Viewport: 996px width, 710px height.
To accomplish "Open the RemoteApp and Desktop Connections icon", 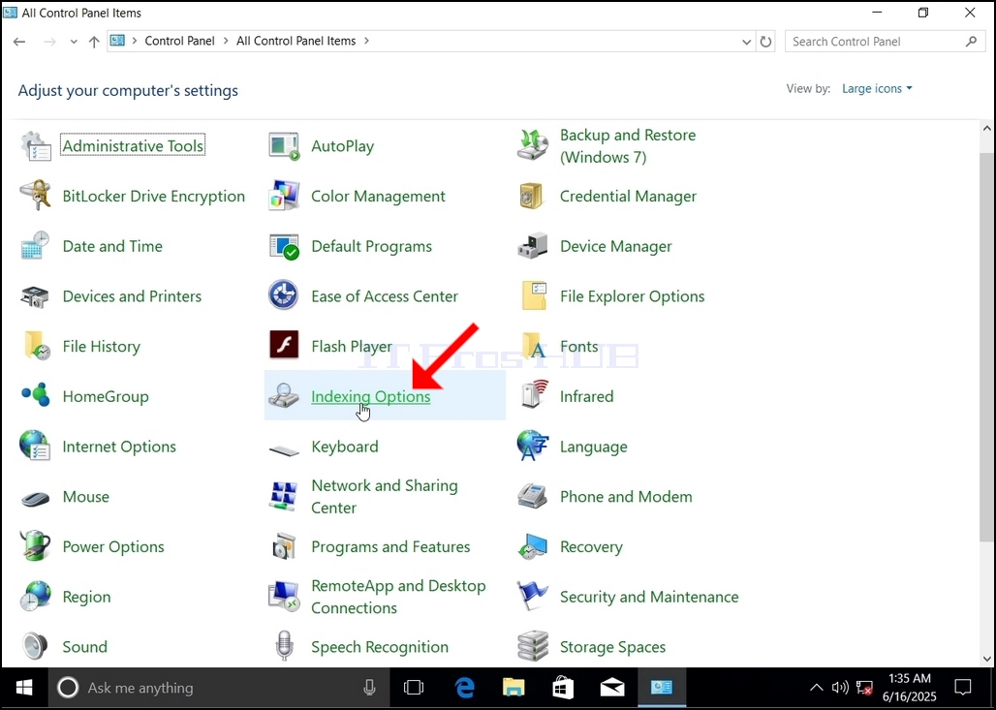I will click(x=284, y=597).
